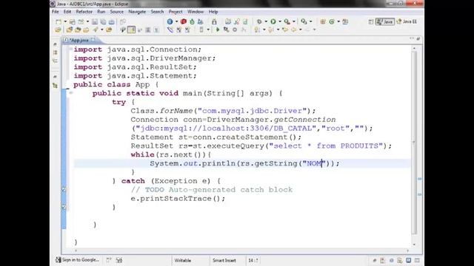Image resolution: width=474 pixels, height=266 pixels.
Task: Open the Search dropdown arrow
Action: coord(310,21)
